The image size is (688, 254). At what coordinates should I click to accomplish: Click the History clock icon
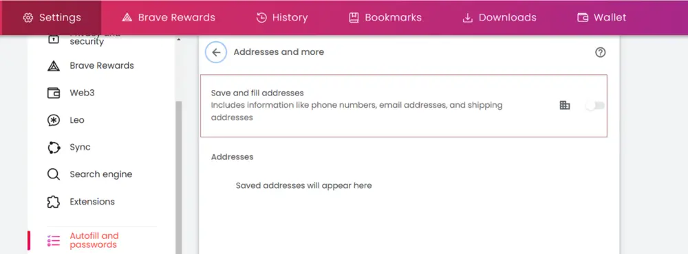[x=261, y=18]
